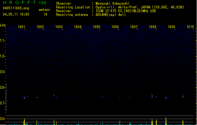Click the Receiving Location label
This screenshot has width=197, height=125.
(x=73, y=7)
